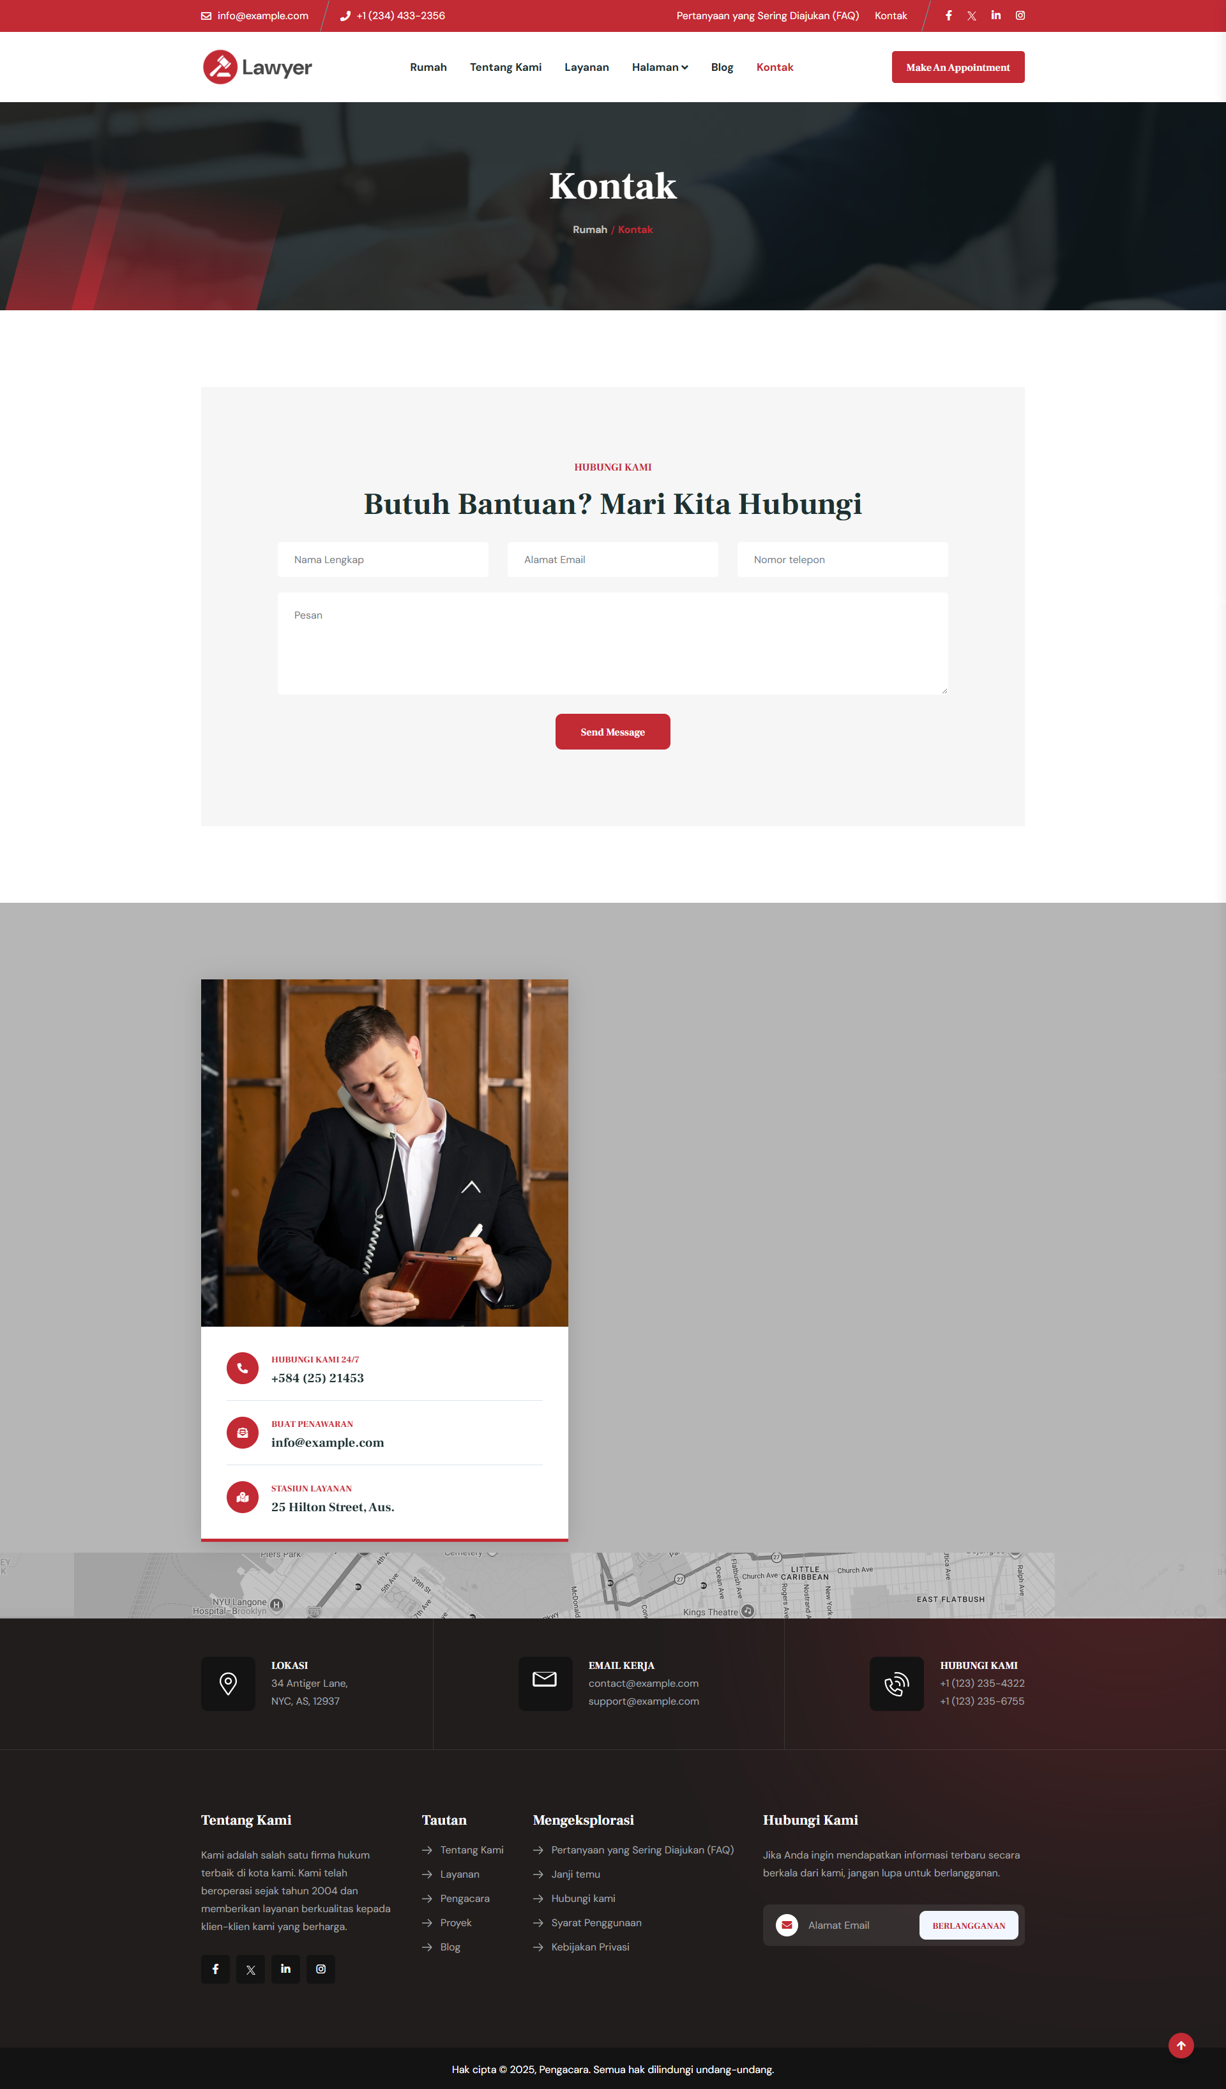The height and width of the screenshot is (2089, 1226).
Task: Open the footer Instagram square icon
Action: (321, 1969)
